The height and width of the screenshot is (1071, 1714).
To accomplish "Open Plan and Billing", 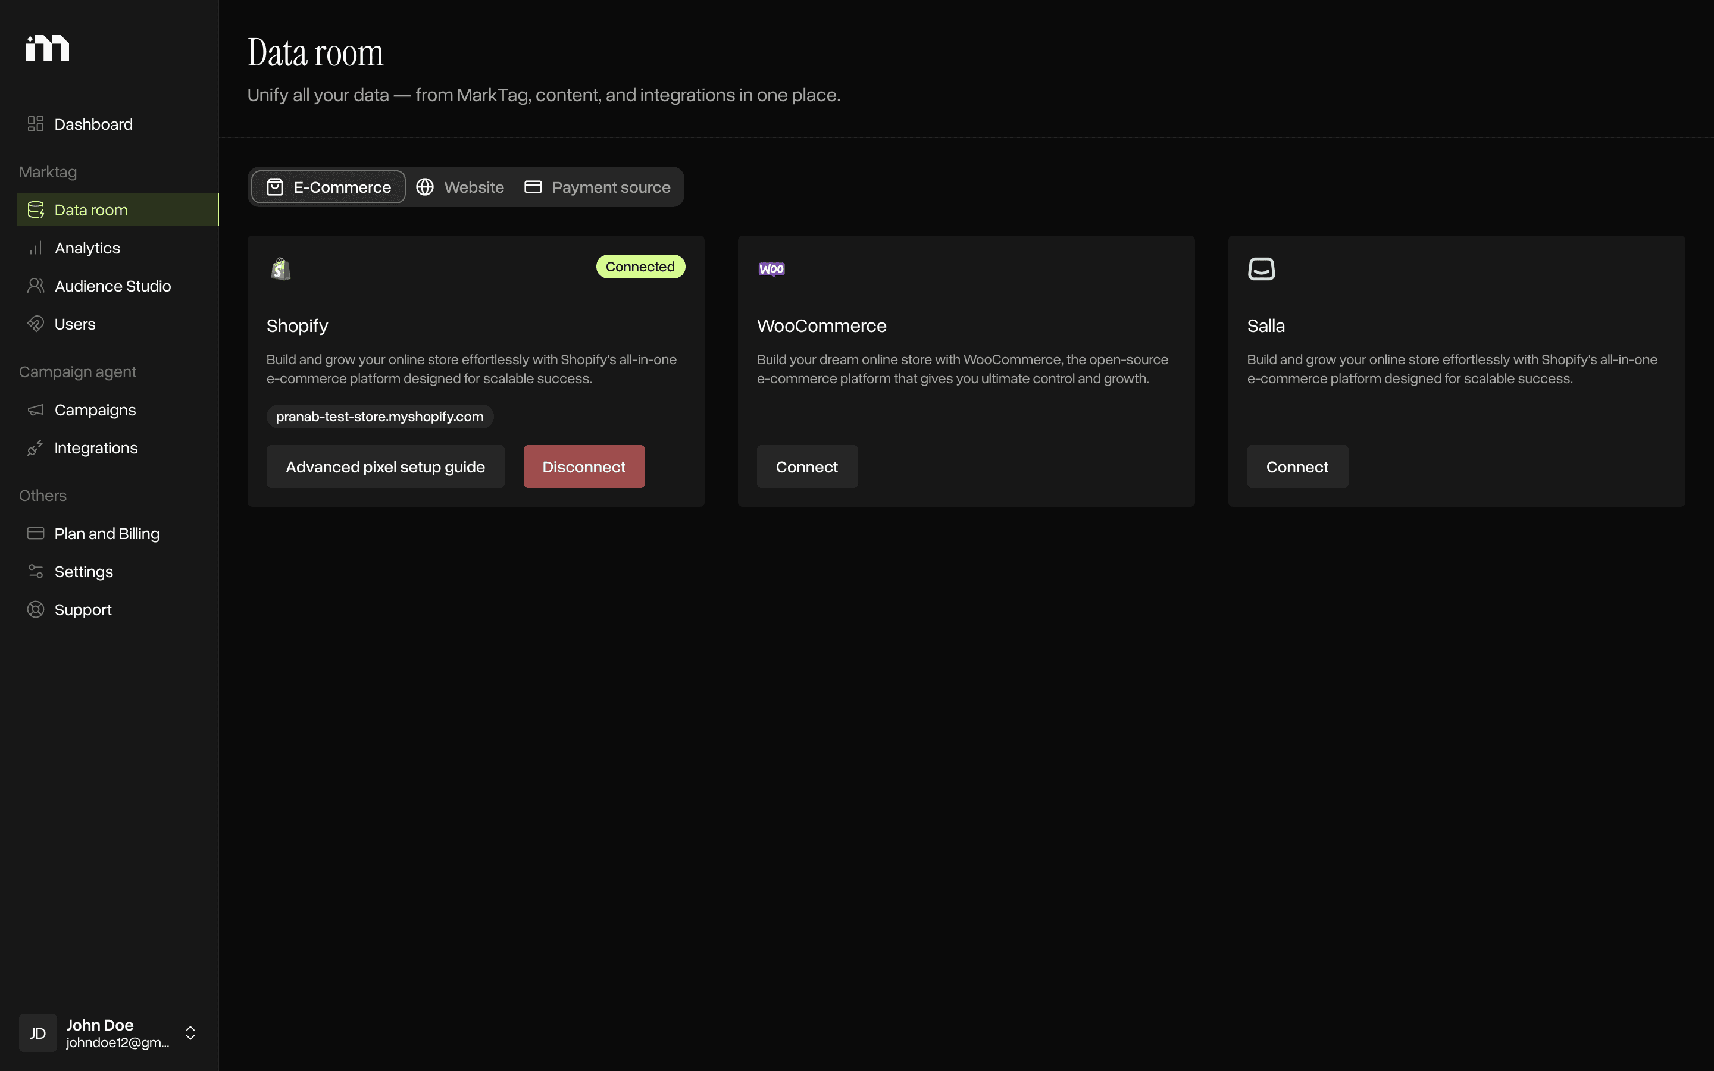I will point(118,533).
